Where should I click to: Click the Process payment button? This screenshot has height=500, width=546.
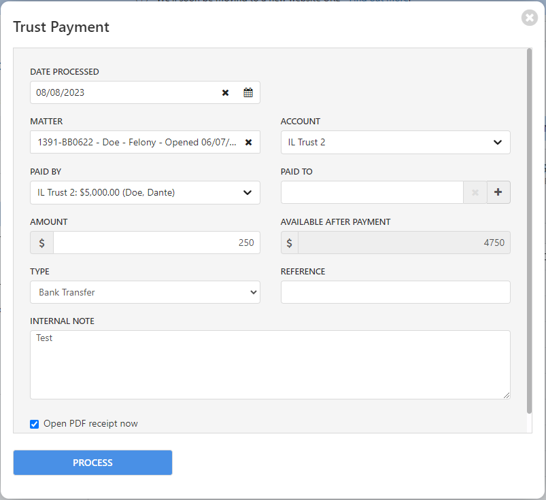pyautogui.click(x=92, y=463)
